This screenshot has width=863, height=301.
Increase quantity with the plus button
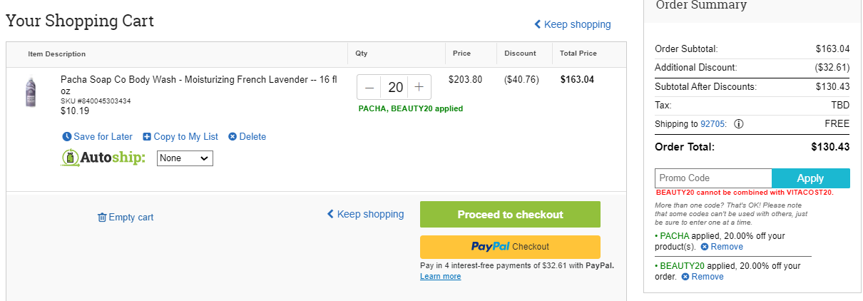(x=419, y=88)
